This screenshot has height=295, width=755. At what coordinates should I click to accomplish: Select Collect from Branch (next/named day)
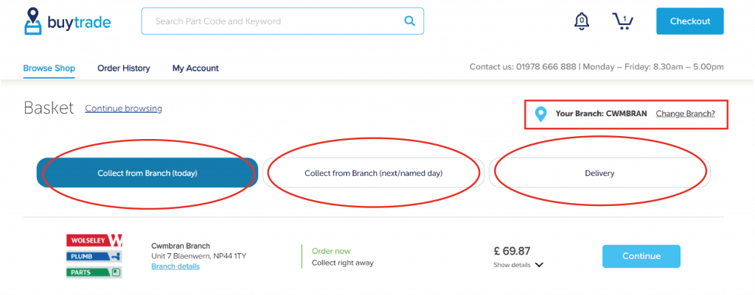[x=373, y=173]
